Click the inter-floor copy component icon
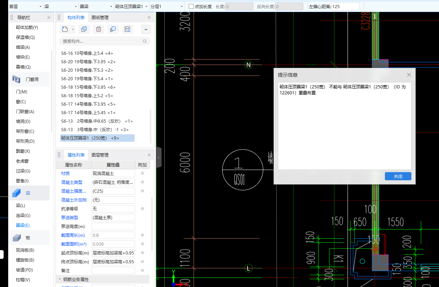Viewport: 439px width, 287px height. coord(113,29)
